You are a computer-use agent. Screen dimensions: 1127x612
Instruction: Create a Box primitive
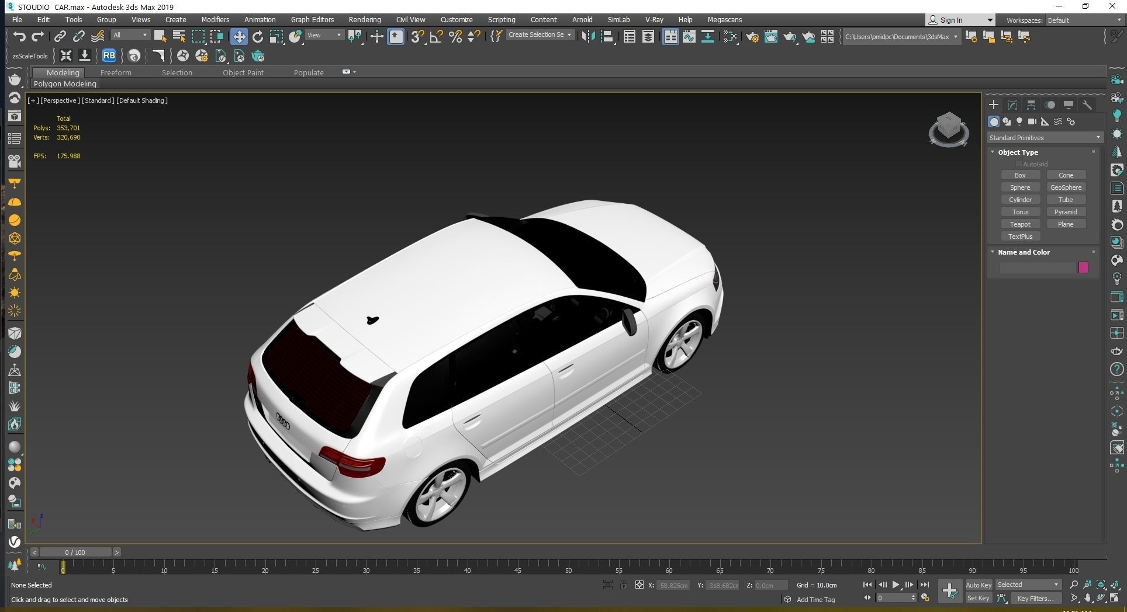click(x=1020, y=175)
